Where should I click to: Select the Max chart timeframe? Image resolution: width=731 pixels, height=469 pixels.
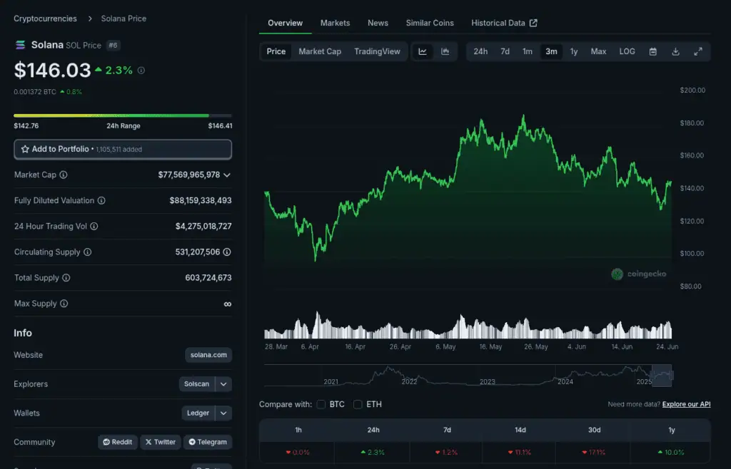point(599,51)
